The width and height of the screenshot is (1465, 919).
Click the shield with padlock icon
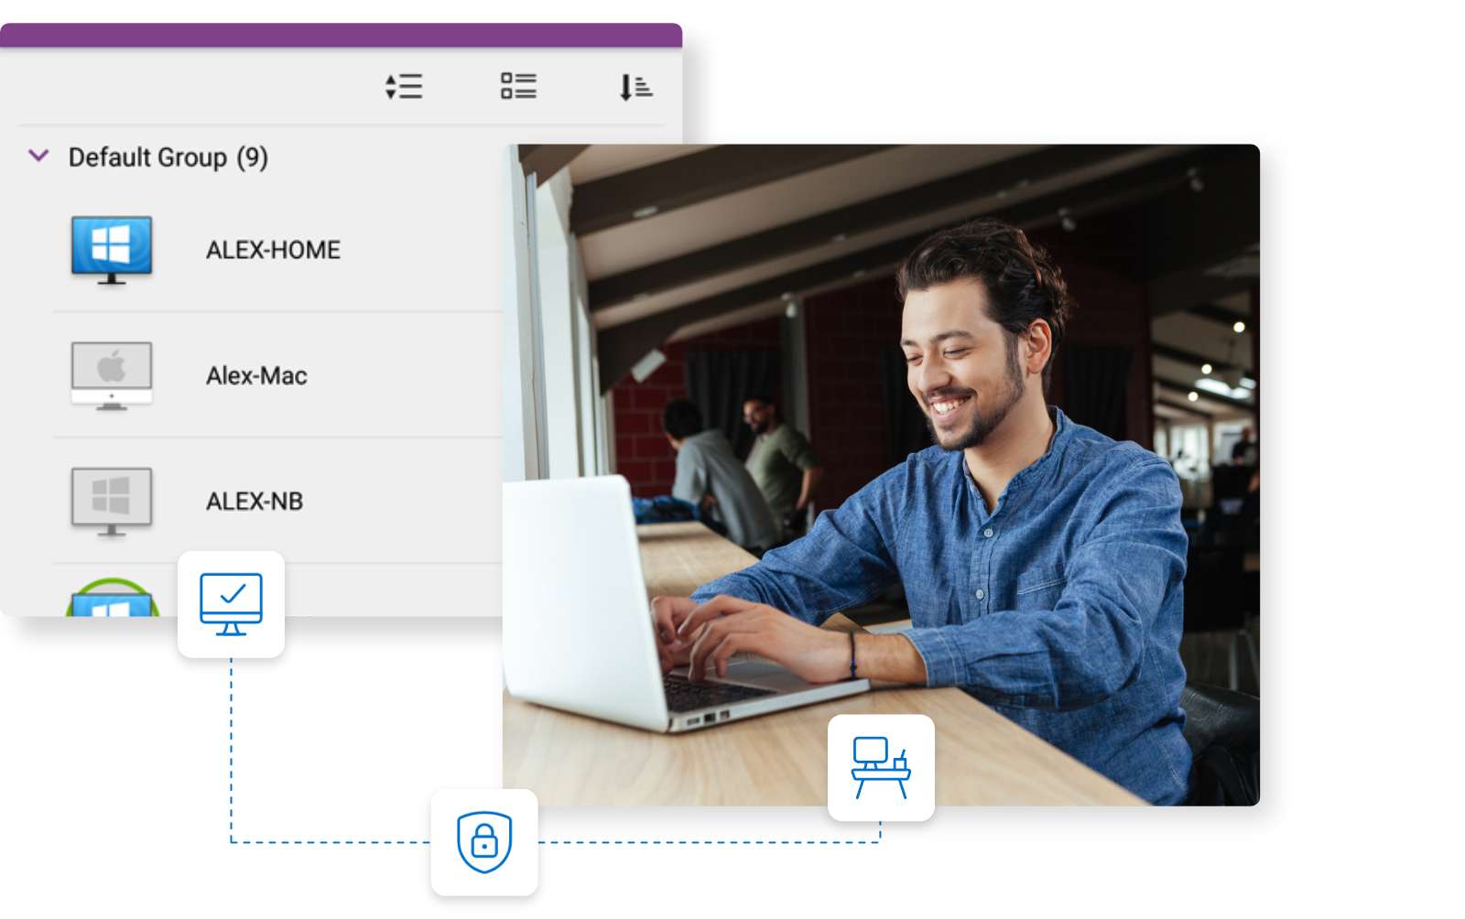484,842
